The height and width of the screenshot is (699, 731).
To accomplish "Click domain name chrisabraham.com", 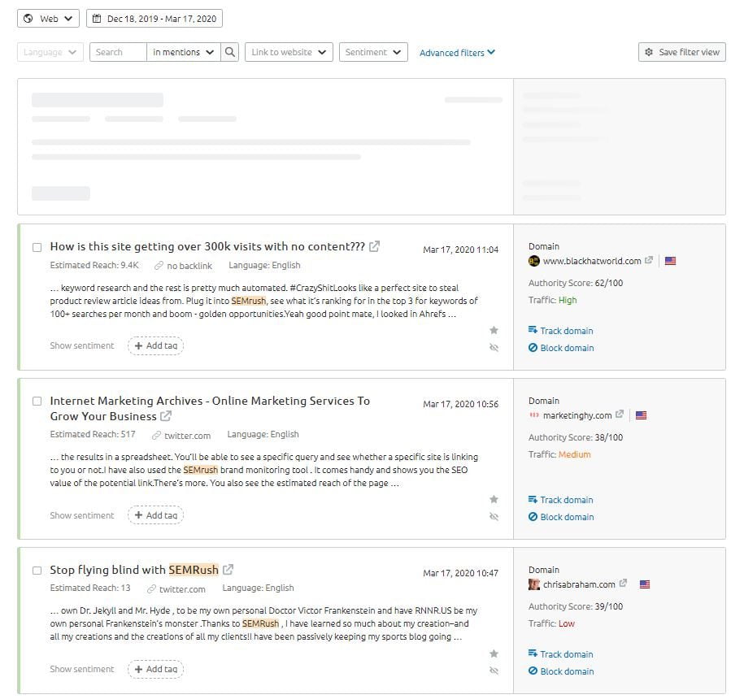I will [579, 584].
